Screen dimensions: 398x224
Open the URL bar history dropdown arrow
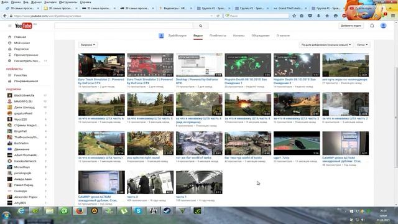[211, 16]
